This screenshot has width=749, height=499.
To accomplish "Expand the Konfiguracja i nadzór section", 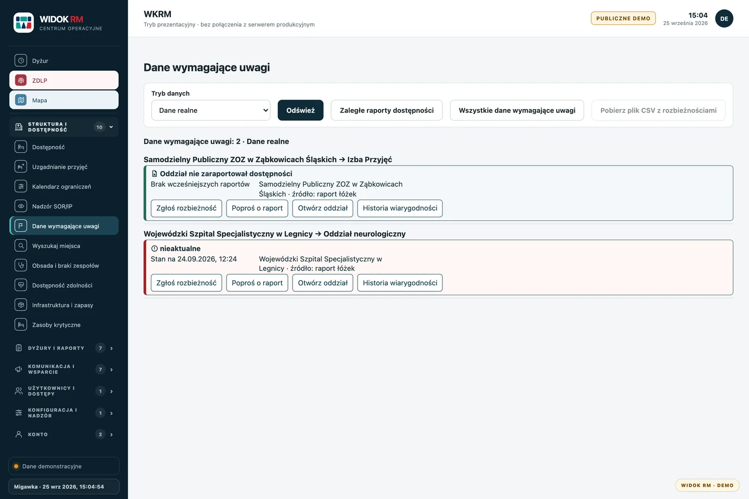I will [x=64, y=413].
